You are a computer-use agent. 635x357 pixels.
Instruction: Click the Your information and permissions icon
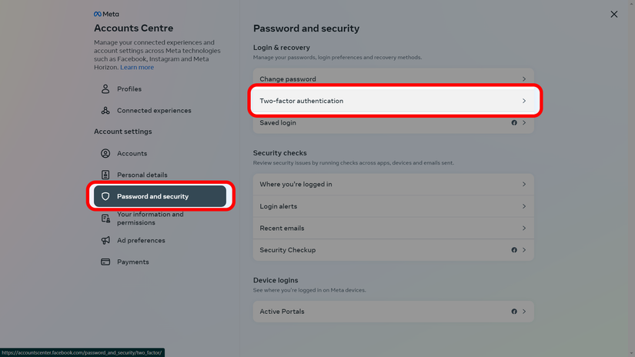point(105,219)
